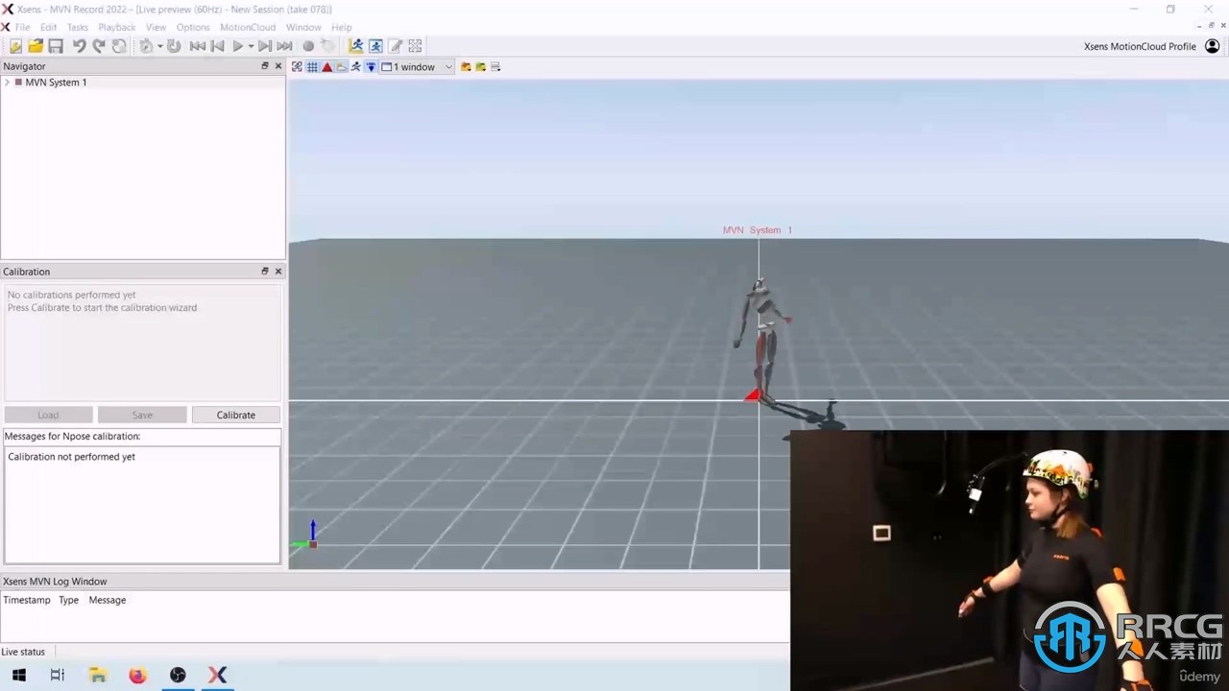Jump to the first frame
1229x691 pixels.
click(198, 46)
